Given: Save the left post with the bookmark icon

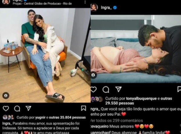Looking at the screenshot, I should point(83,108).
